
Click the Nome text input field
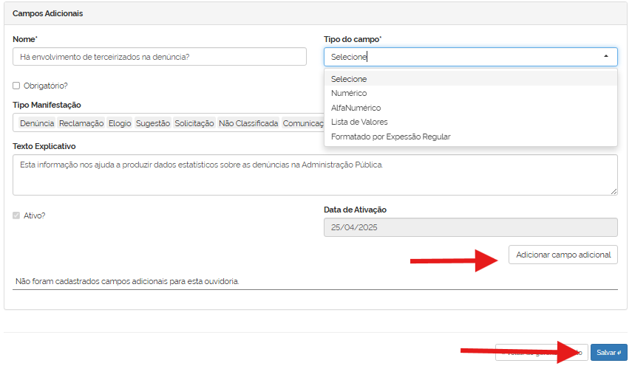click(159, 57)
